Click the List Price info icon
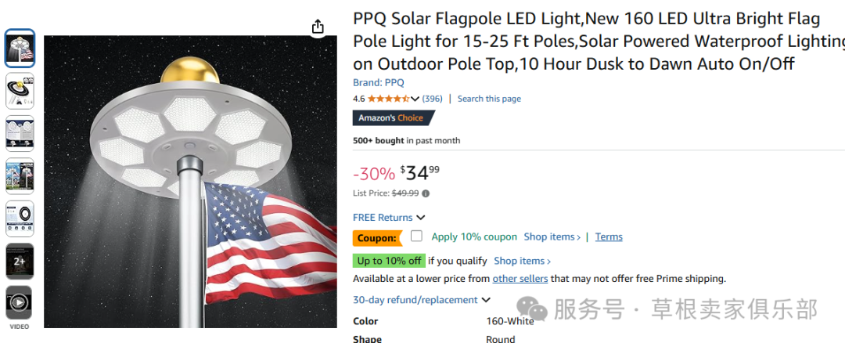The width and height of the screenshot is (845, 343). click(426, 193)
